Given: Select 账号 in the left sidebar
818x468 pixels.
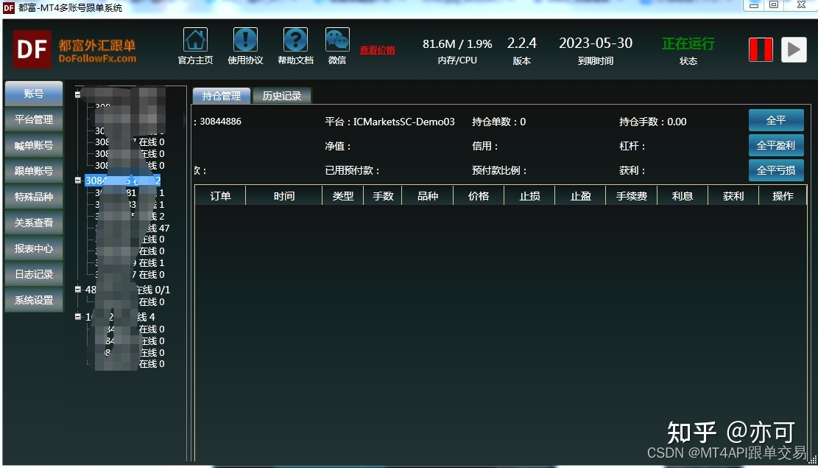Looking at the screenshot, I should coord(34,94).
